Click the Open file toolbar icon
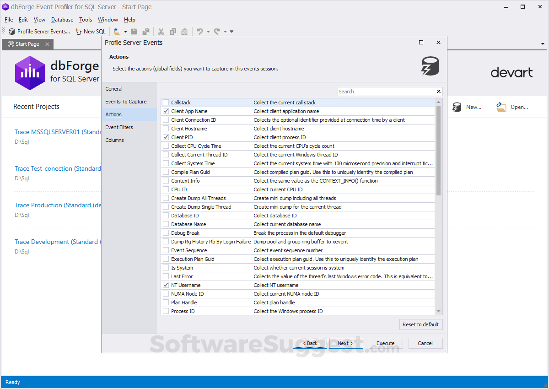 (117, 32)
